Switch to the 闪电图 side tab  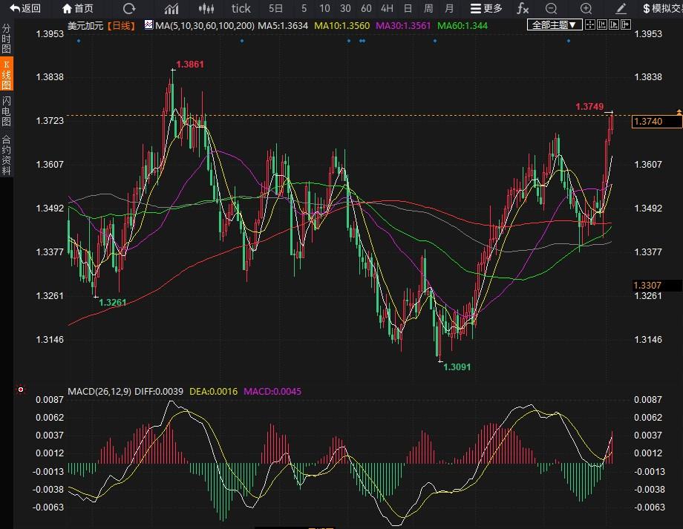7,111
